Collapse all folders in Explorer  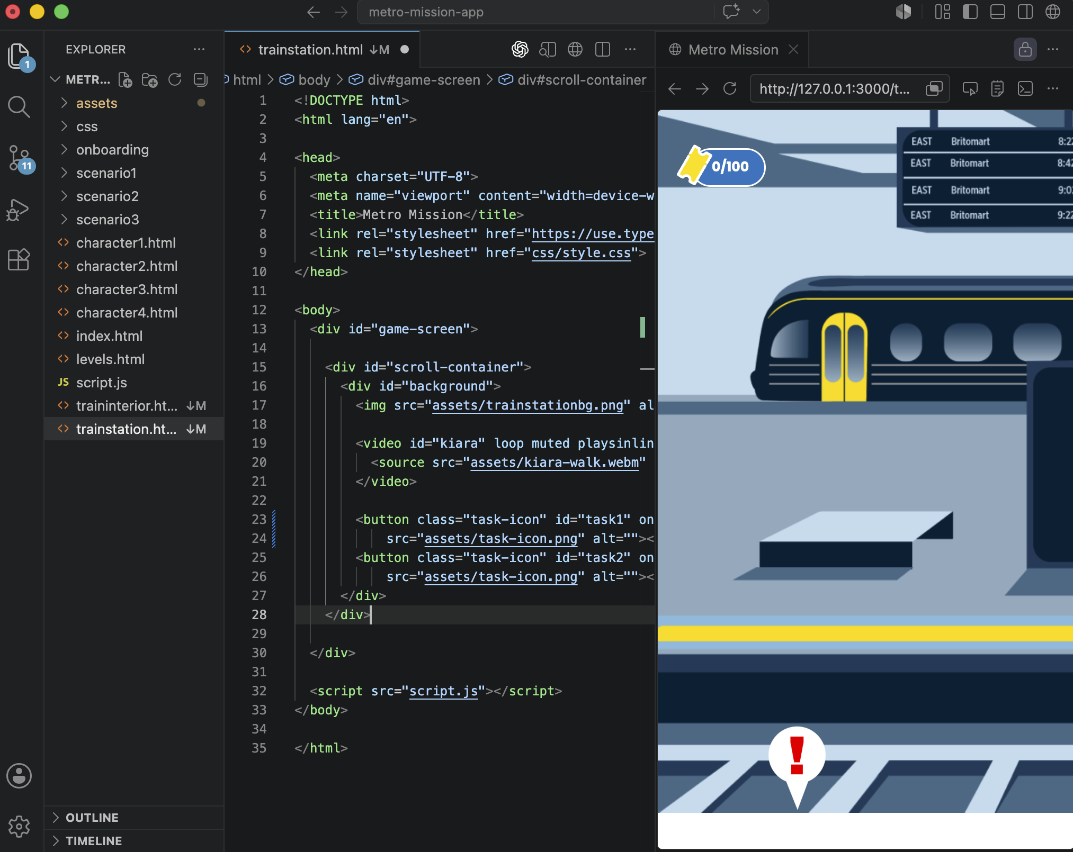(200, 80)
